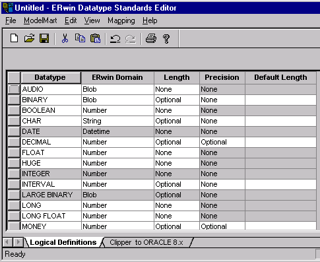Click the Paste clipboard icon
This screenshot has height=262, width=320.
pos(95,38)
